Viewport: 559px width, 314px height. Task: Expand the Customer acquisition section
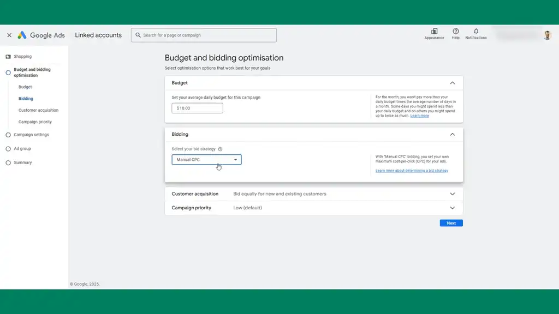point(452,194)
